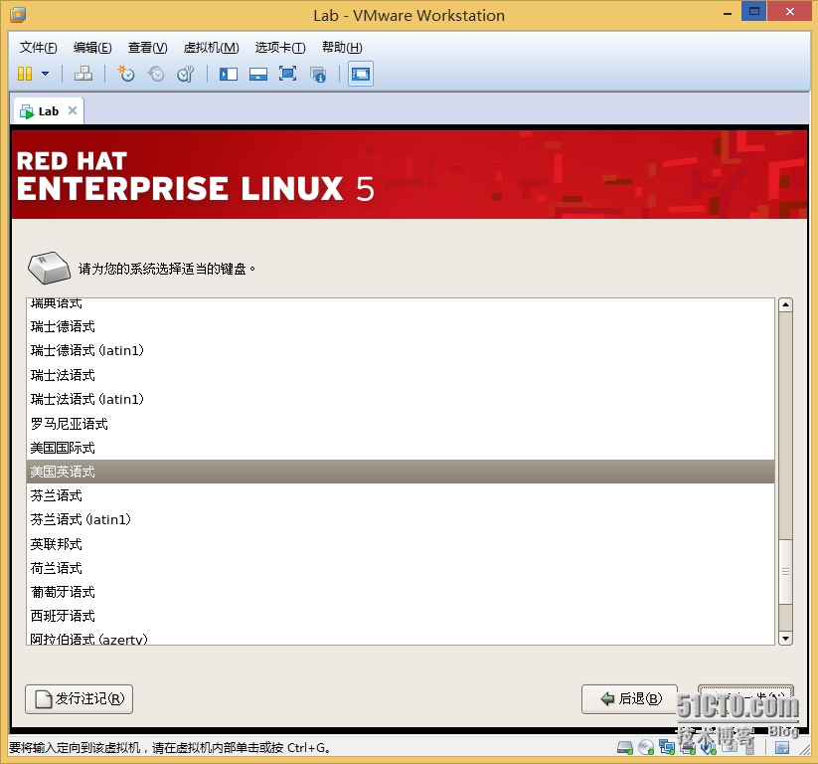Click the keyboard list scroll up arrow

coord(785,304)
